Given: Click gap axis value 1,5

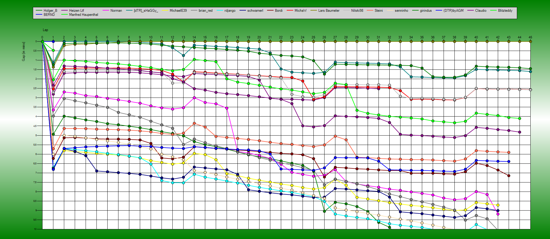Looking at the screenshot, I should tap(35, 70).
